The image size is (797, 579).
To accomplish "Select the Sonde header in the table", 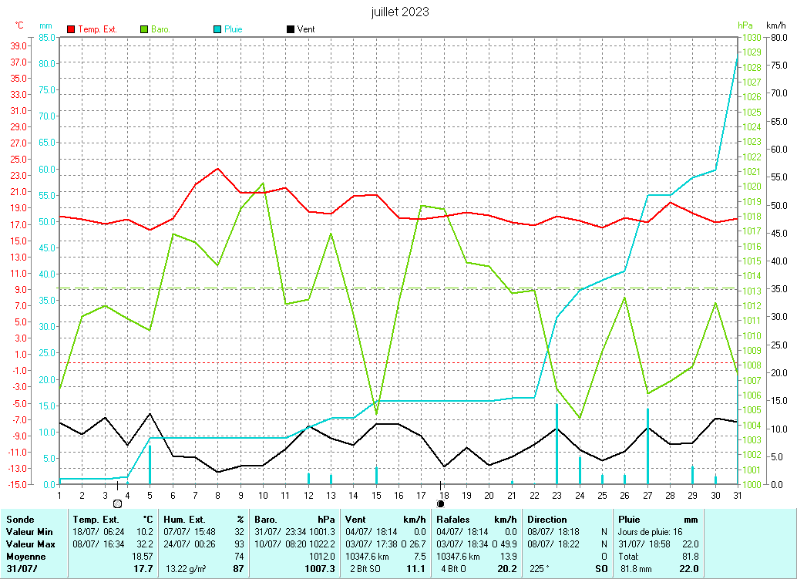I will click(19, 519).
